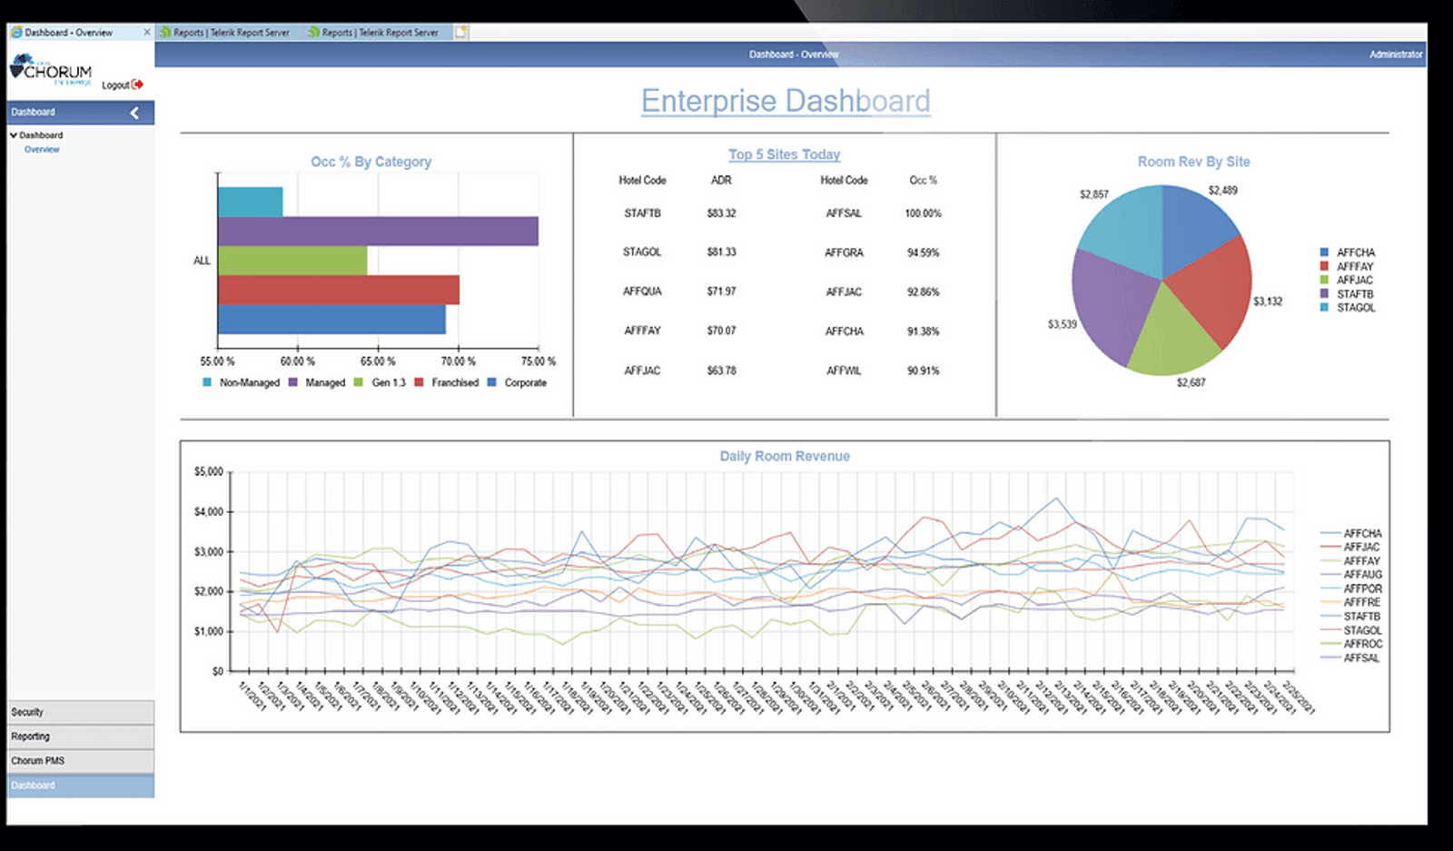Click the Logout icon

[137, 84]
